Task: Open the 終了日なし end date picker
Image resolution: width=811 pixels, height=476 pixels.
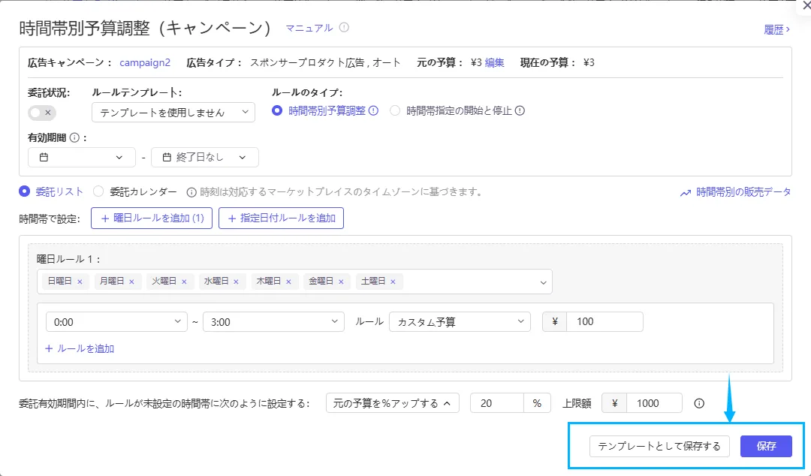Action: [x=205, y=157]
